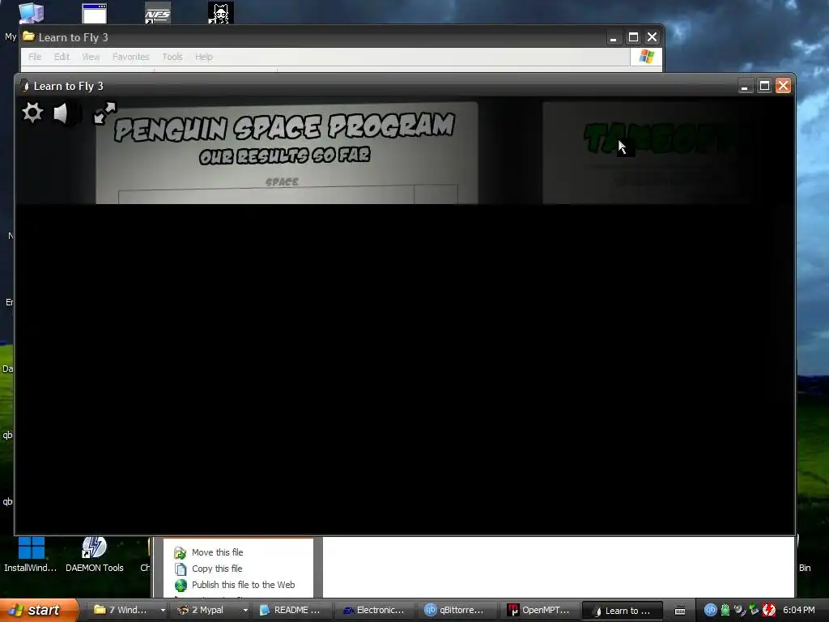Launch the cat character desktop shortcut
Screen dimensions: 829x622
coord(220,13)
